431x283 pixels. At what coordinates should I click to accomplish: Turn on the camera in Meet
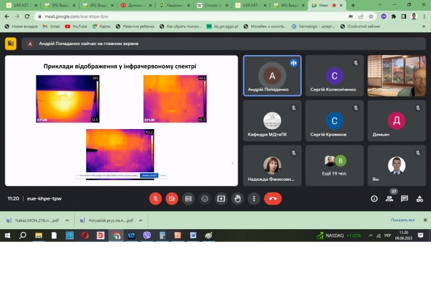[172, 198]
